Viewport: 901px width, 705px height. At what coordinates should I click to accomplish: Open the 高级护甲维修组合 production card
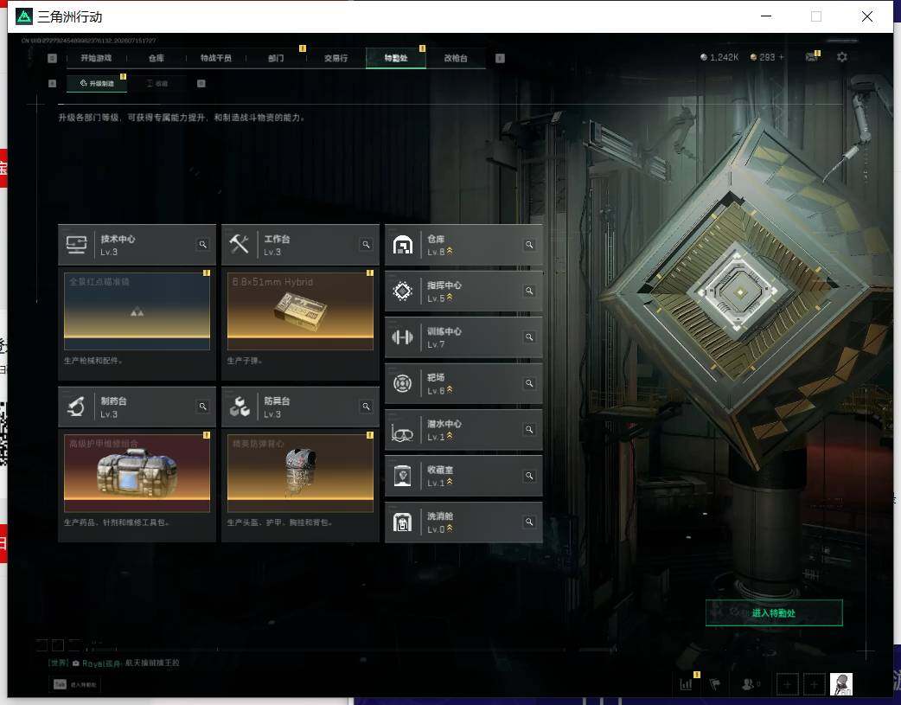(137, 473)
